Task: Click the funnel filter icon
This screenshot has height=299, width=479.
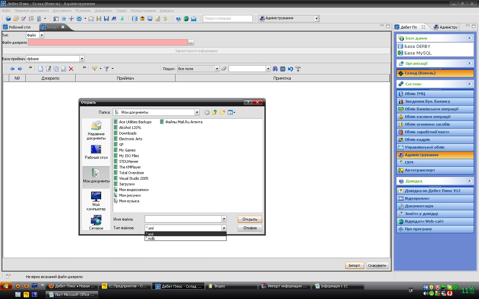Action: click(106, 69)
